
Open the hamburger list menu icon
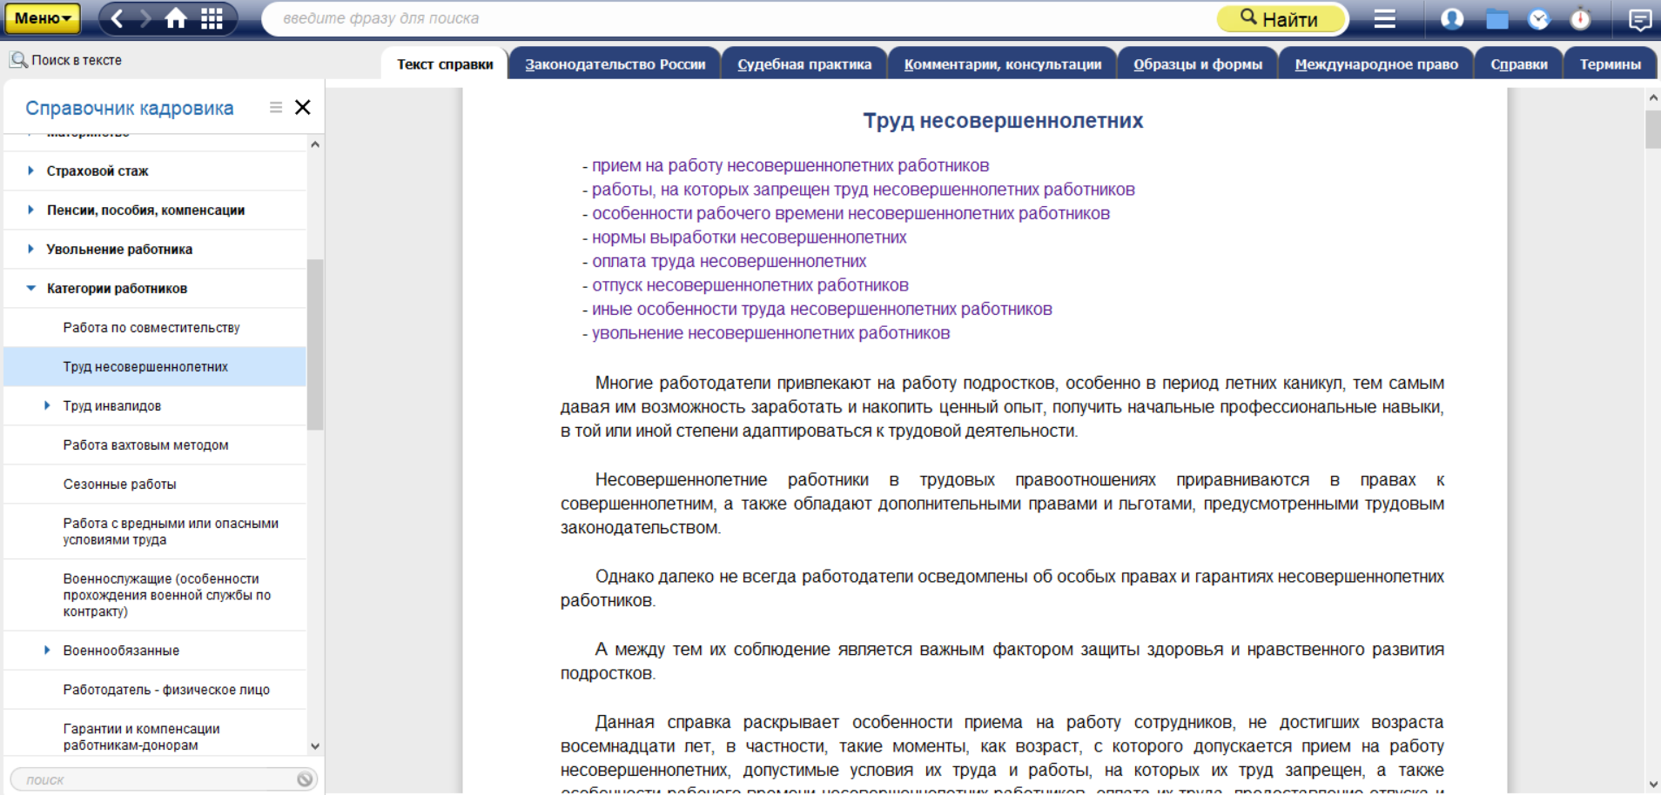click(1384, 18)
